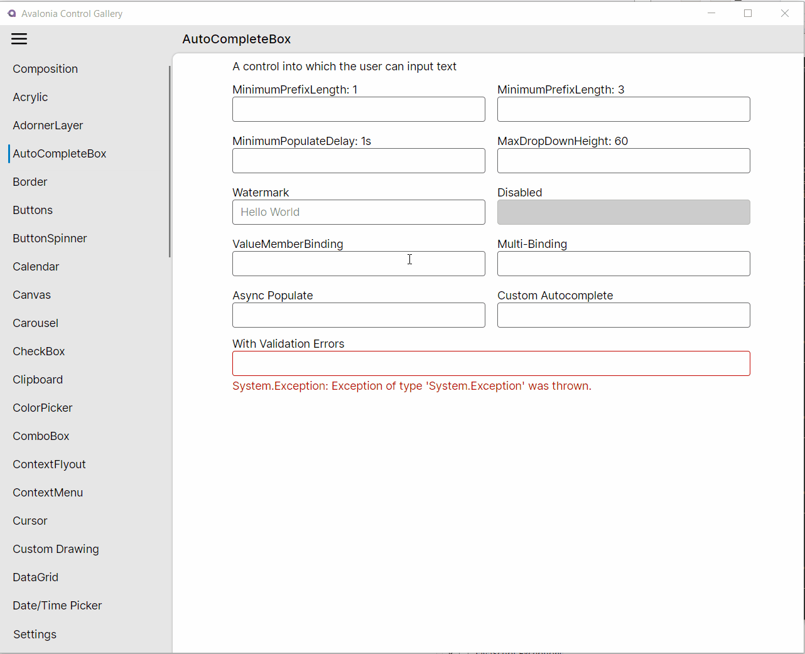Open the CheckBox sample page
Screen dimensions: 805x654
[39, 351]
